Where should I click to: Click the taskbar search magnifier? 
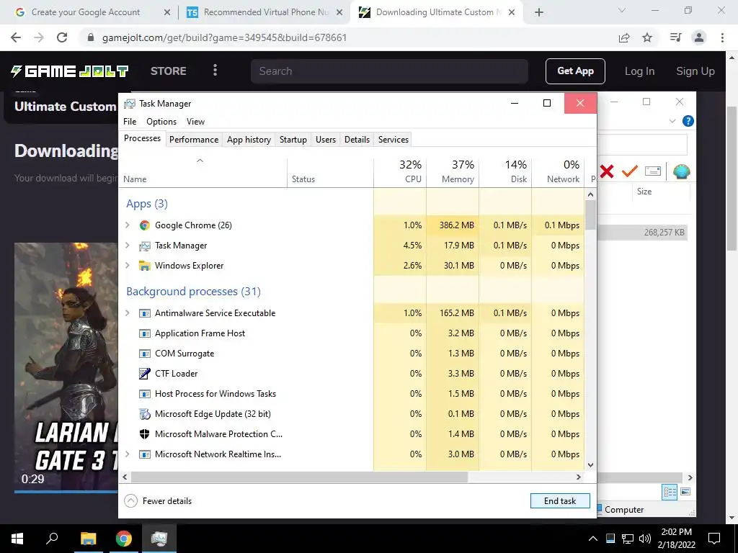52,538
